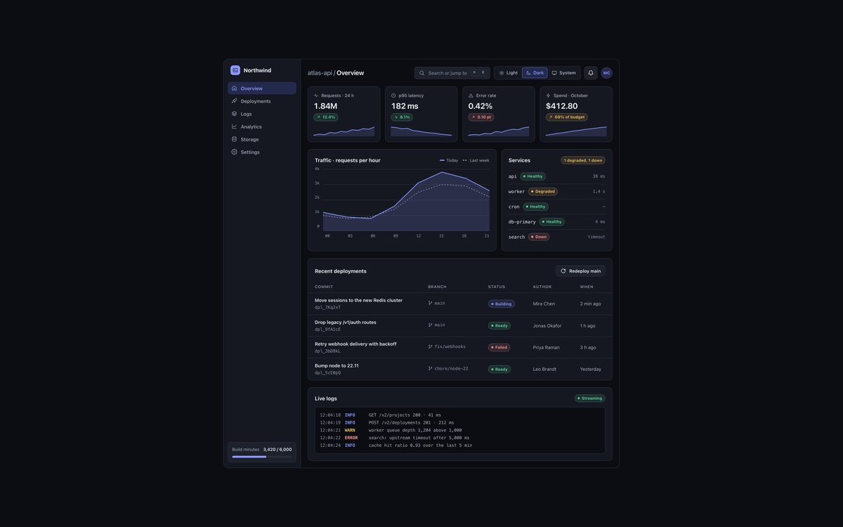Click the 1 degraded, 1 down badge
The height and width of the screenshot is (527, 843).
583,160
